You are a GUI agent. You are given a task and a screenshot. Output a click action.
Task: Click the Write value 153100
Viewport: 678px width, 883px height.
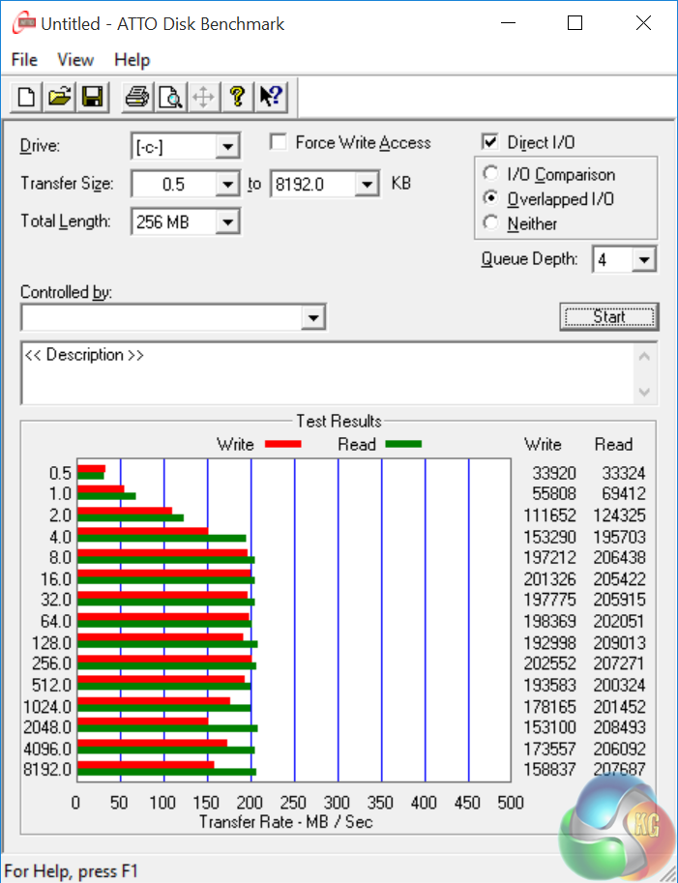click(x=550, y=727)
